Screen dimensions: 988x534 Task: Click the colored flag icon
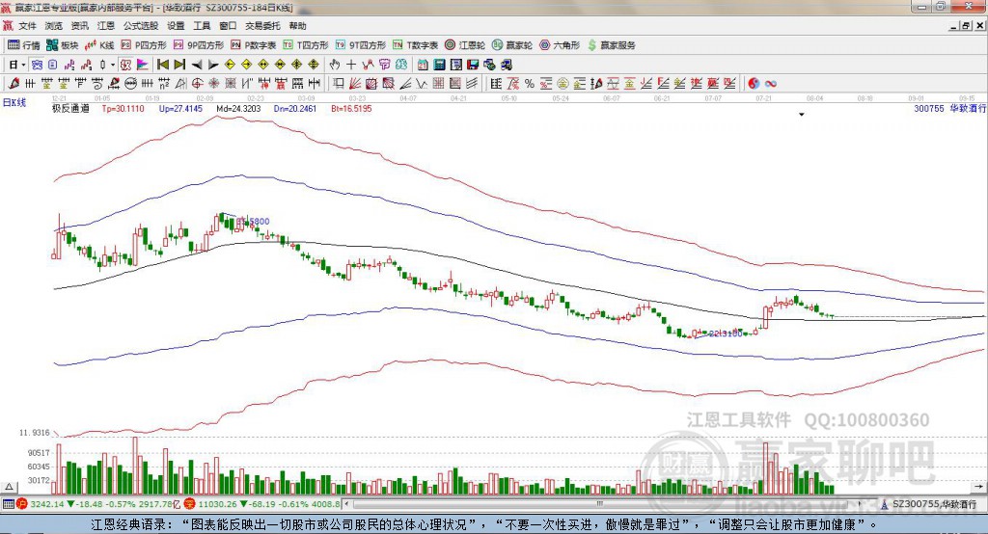point(143,65)
